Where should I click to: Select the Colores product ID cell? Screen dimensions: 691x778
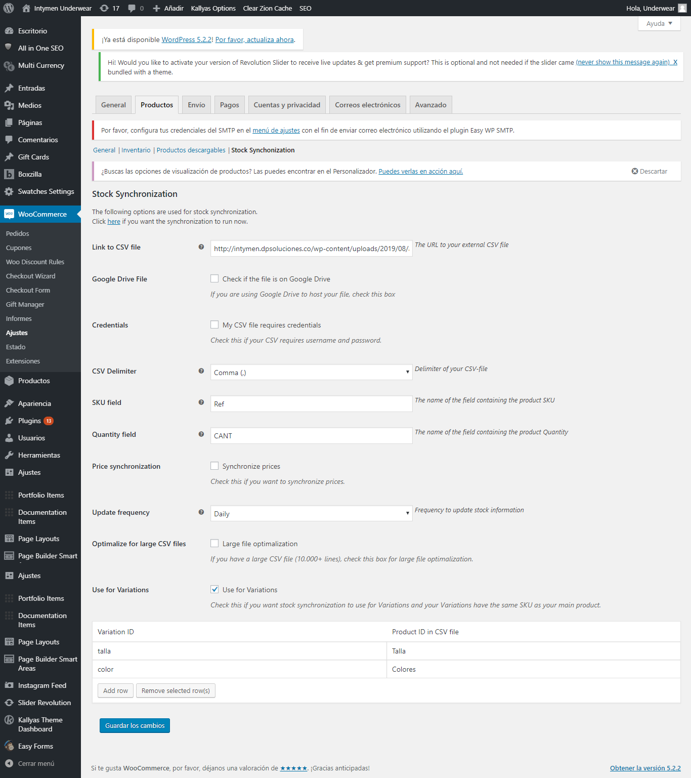[534, 669]
